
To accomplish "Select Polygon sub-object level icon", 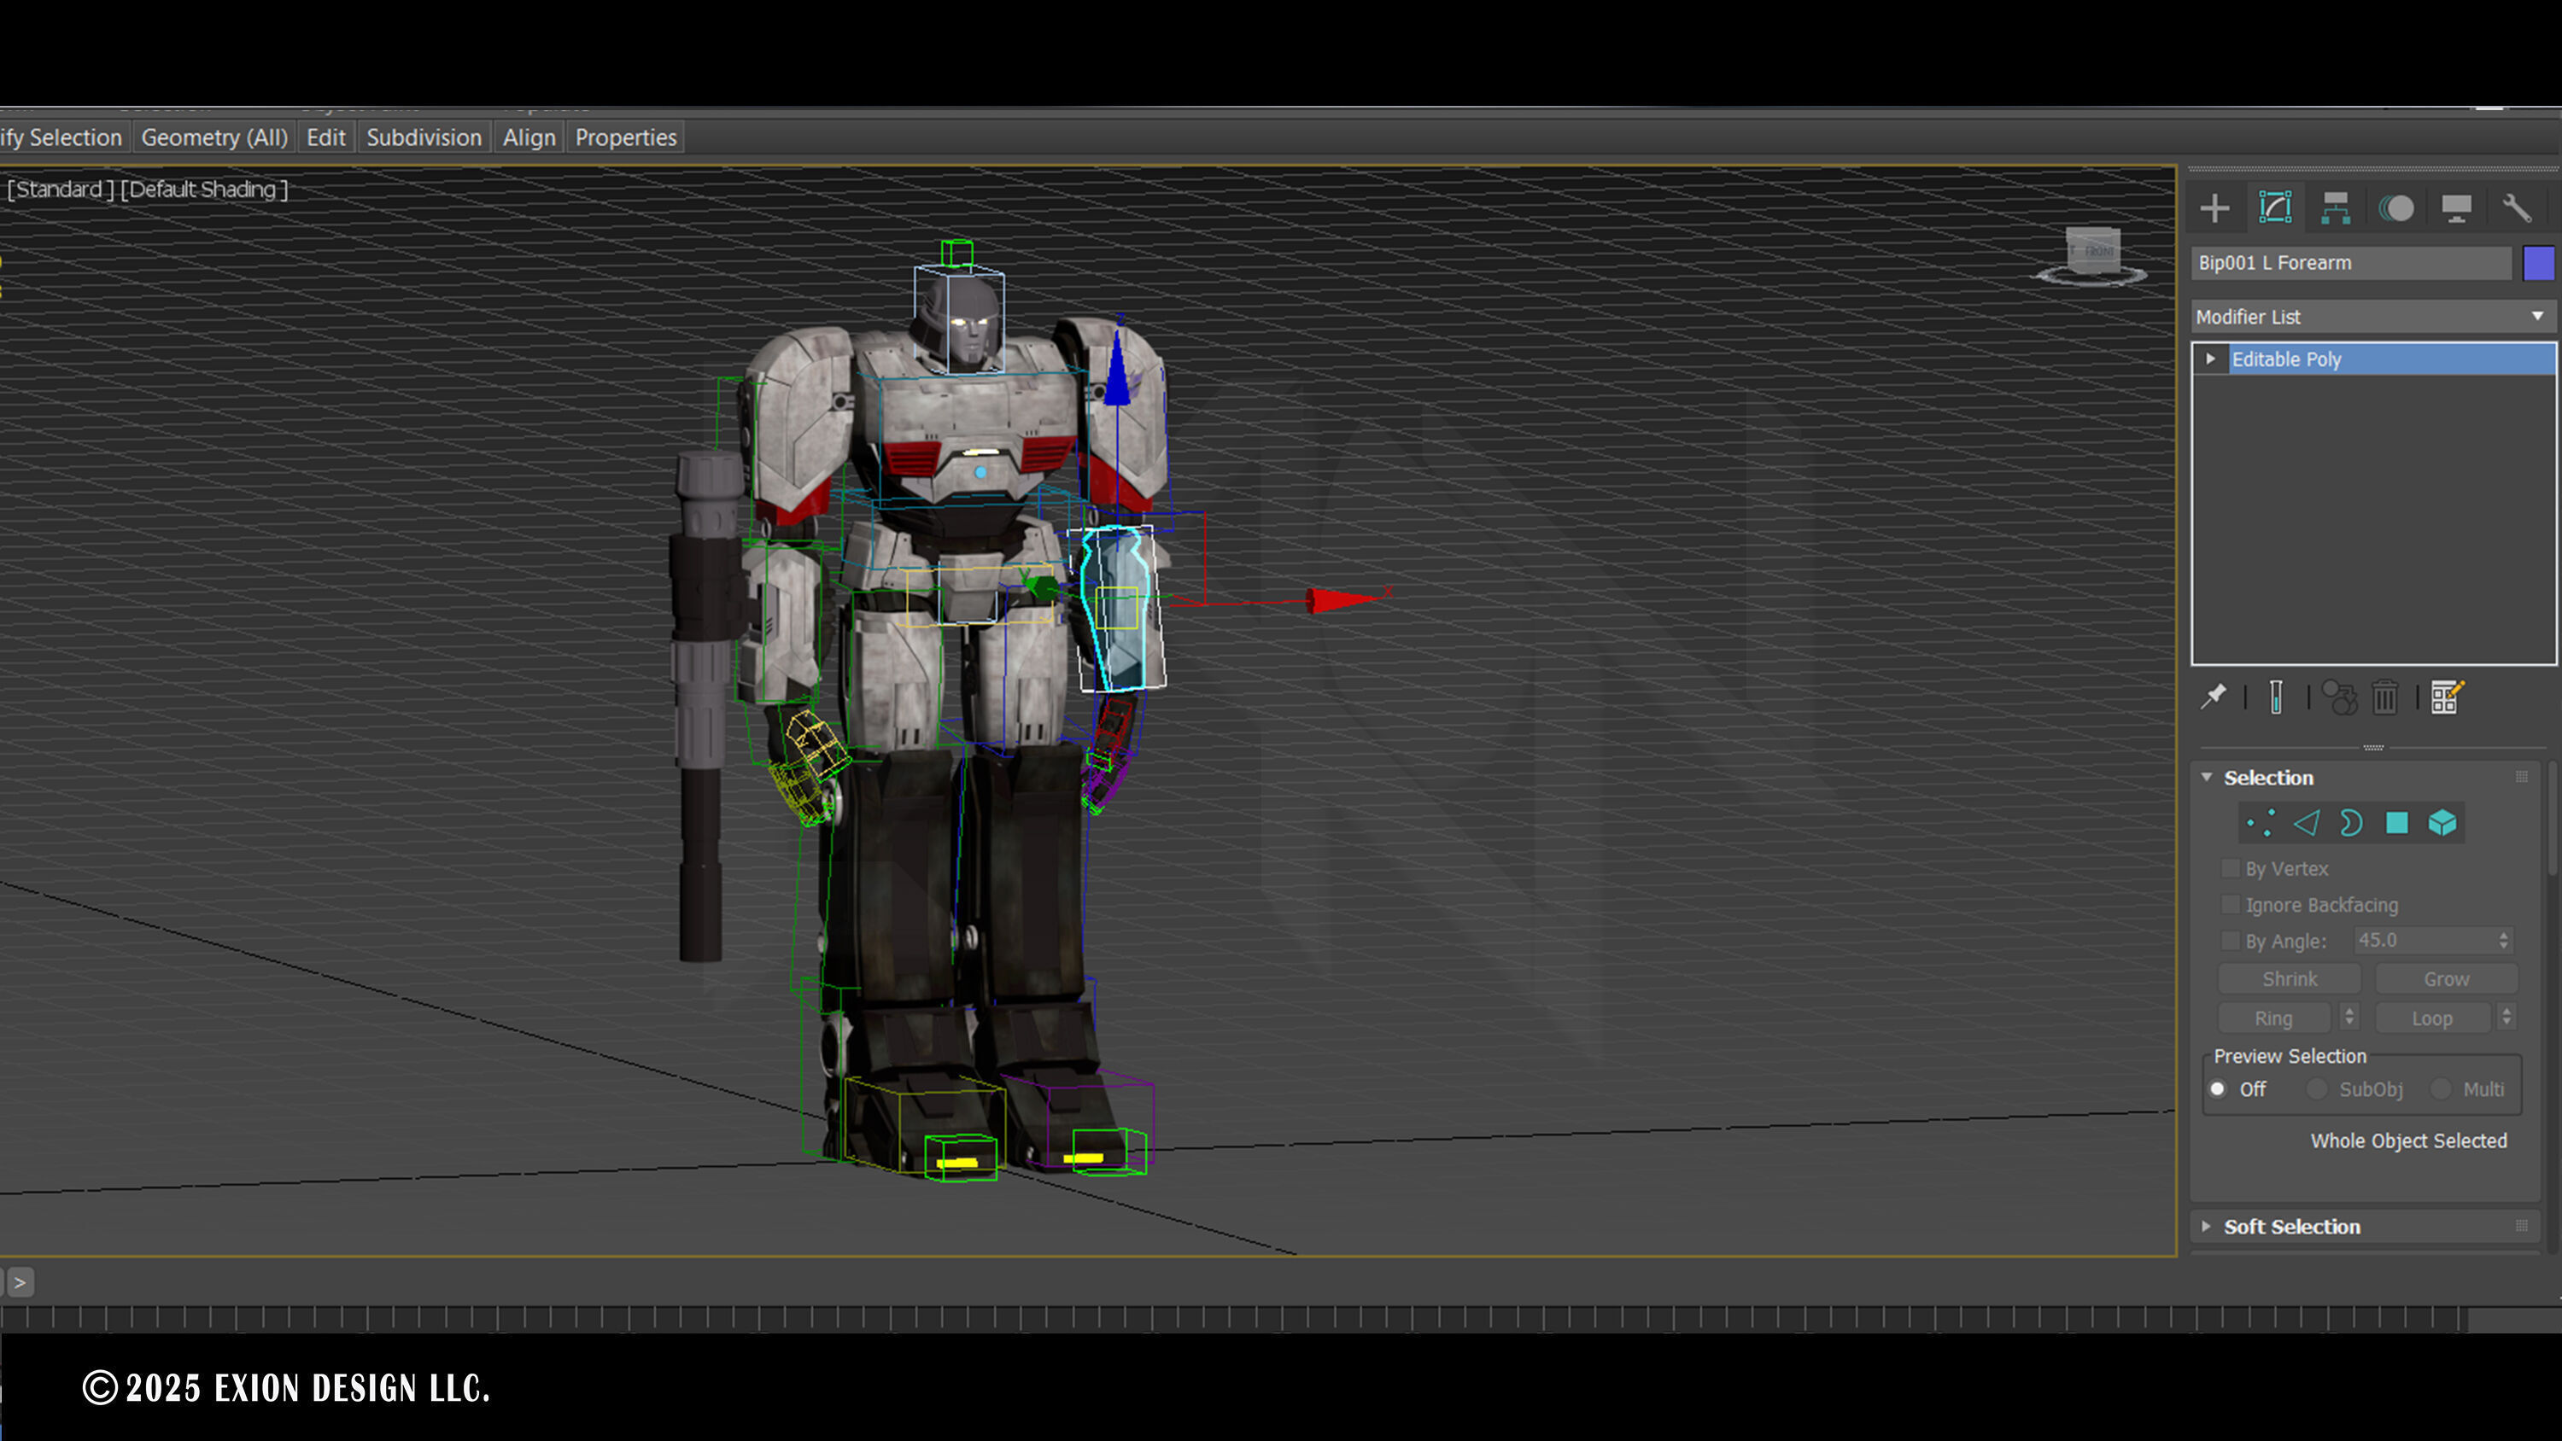I will click(2397, 822).
